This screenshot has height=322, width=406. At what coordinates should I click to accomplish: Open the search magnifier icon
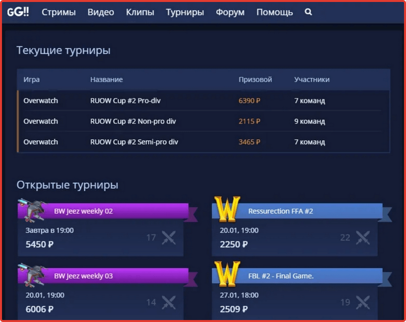click(308, 12)
